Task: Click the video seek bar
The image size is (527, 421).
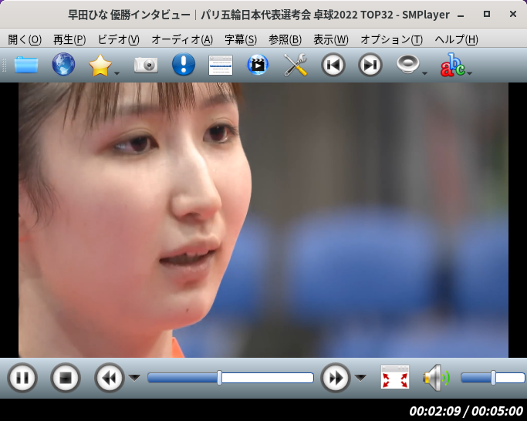Action: tap(231, 378)
